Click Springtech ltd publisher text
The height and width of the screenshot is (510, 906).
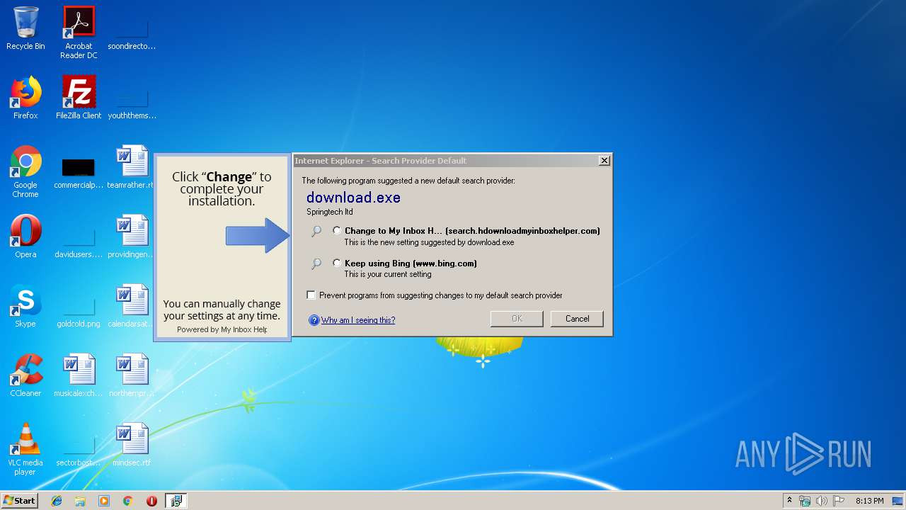(330, 212)
